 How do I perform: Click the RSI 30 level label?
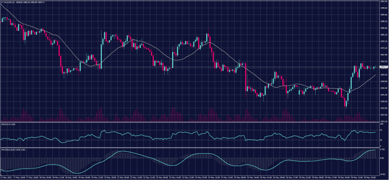coord(381,141)
